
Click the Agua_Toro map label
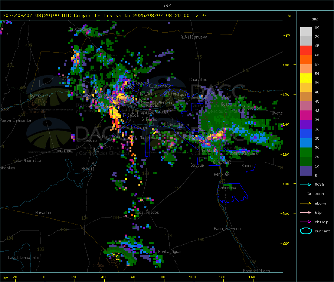tap(40, 96)
